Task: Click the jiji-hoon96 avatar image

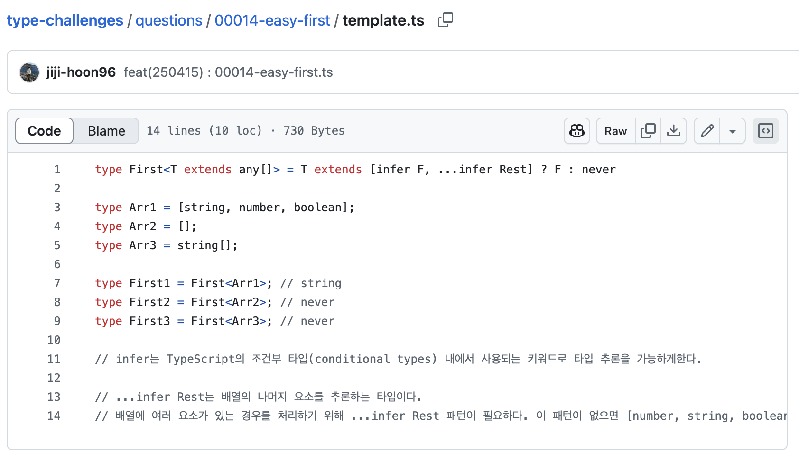Action: [29, 72]
